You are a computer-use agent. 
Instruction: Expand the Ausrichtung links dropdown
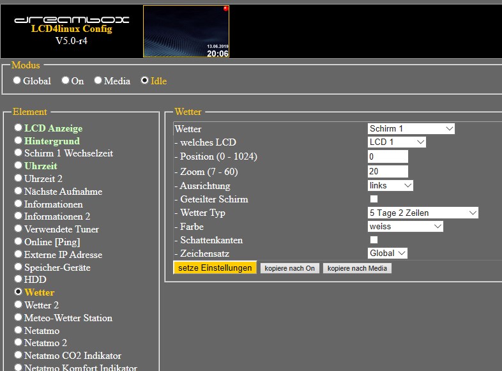coord(390,185)
